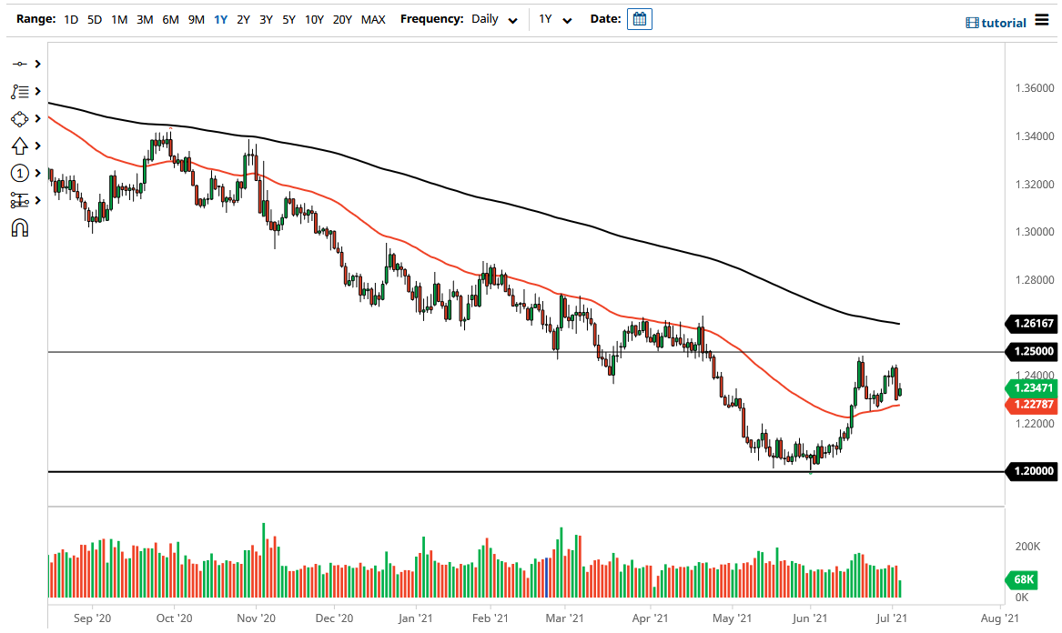Open the tutorial link

pos(1001,22)
